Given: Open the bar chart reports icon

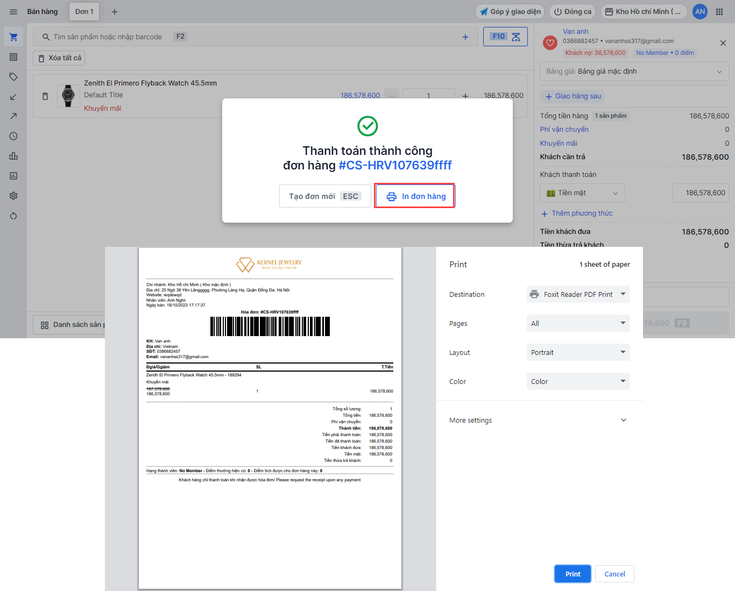Looking at the screenshot, I should click(x=13, y=156).
